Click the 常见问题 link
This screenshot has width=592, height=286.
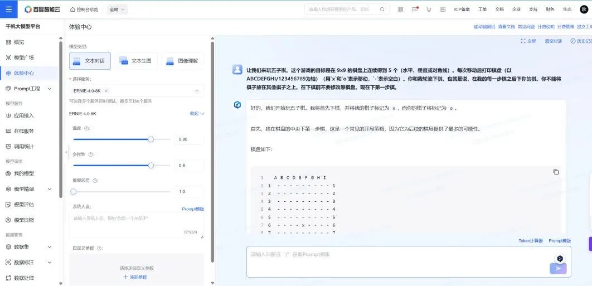526,27
